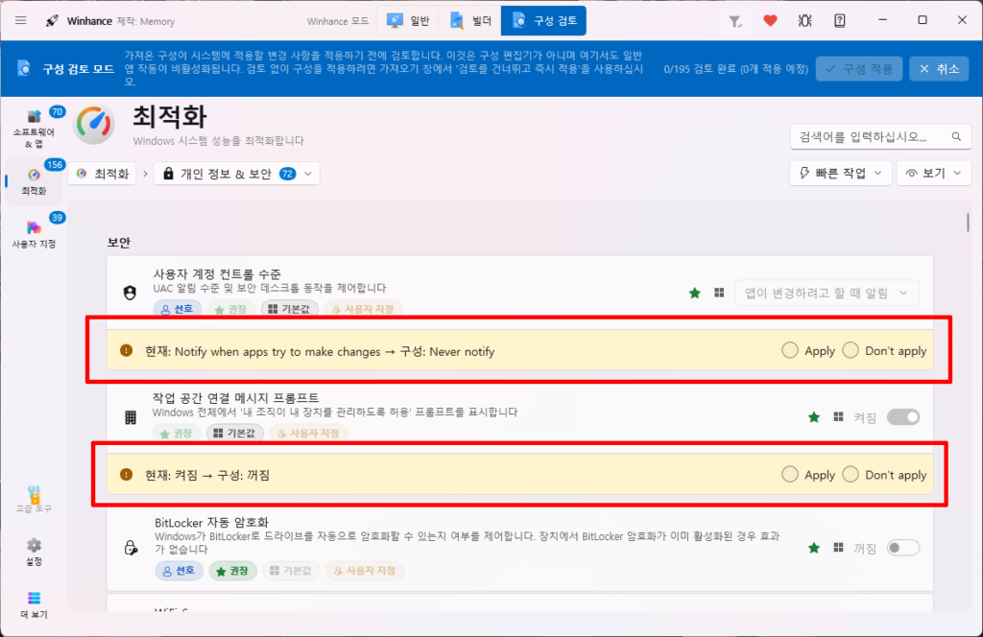Open the hamburger navigation menu
The width and height of the screenshot is (983, 637).
coord(21,21)
